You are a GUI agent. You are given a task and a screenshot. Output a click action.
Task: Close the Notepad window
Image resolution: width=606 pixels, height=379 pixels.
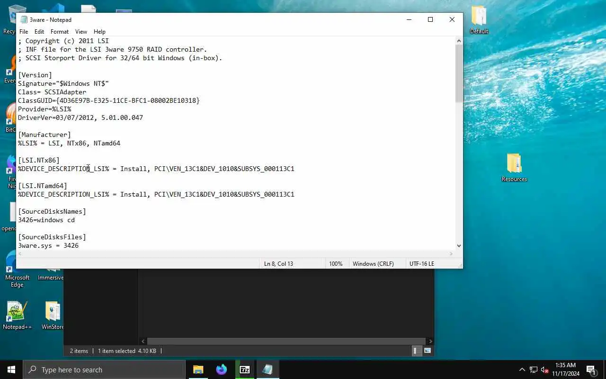452,19
